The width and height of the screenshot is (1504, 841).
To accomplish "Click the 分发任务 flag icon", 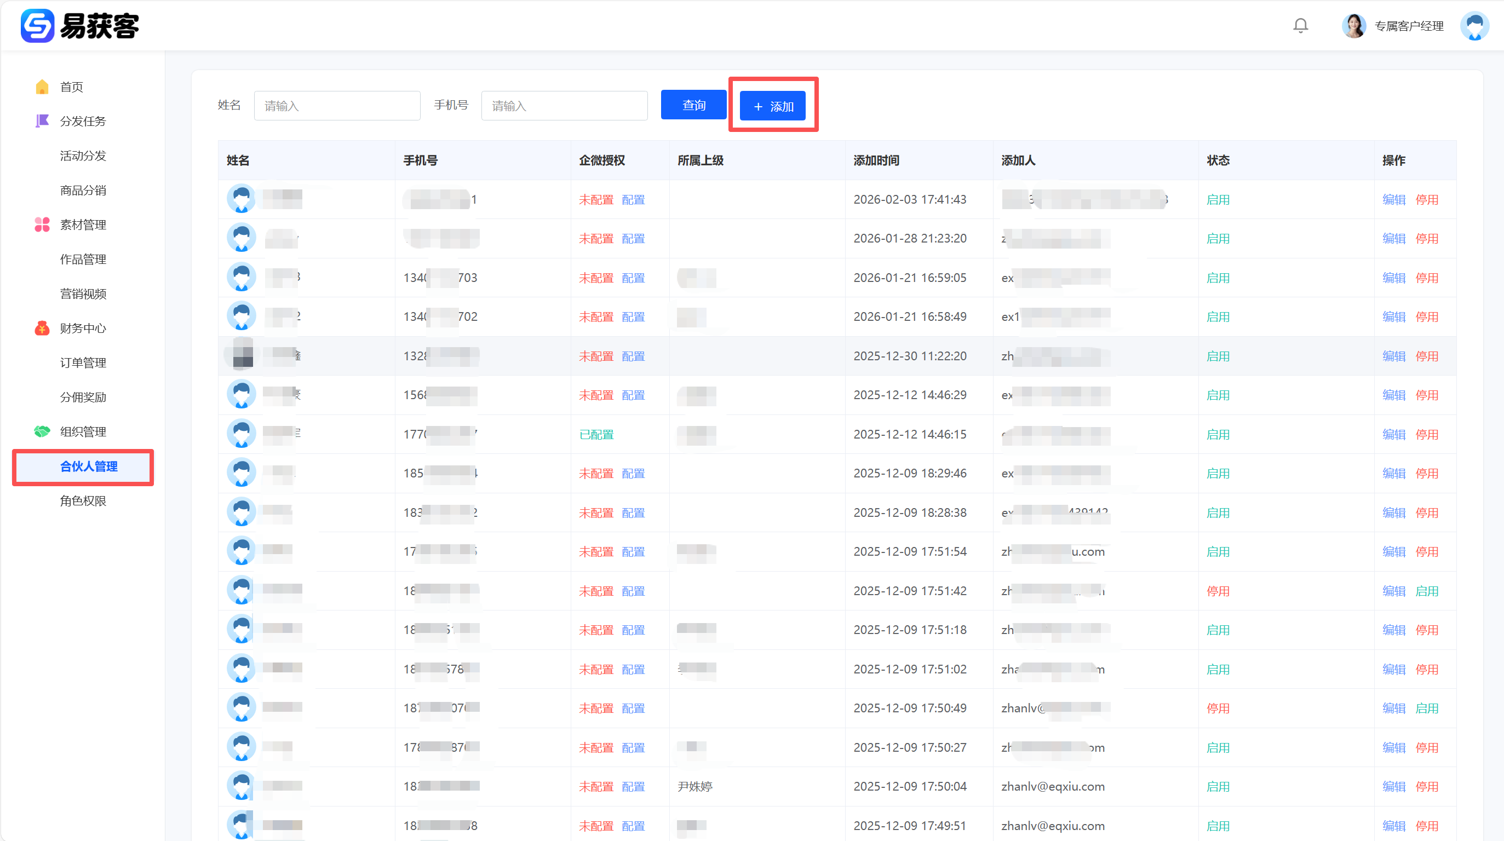I will tap(42, 122).
